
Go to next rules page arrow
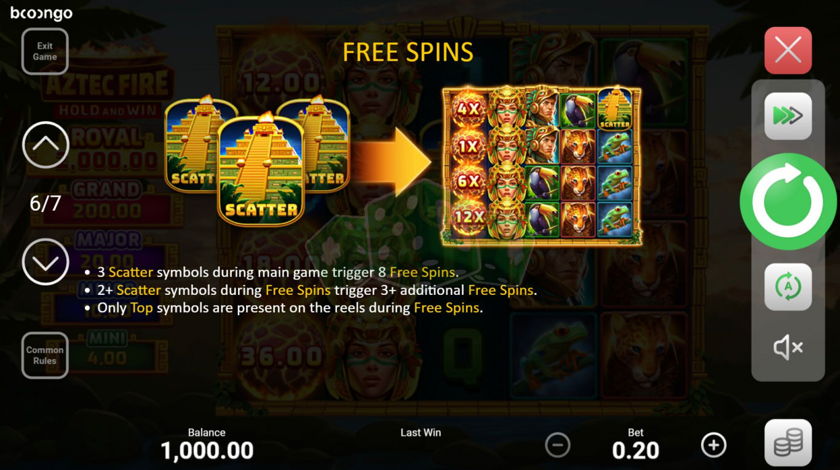point(46,262)
